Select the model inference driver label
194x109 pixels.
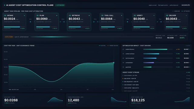click(x=130, y=49)
